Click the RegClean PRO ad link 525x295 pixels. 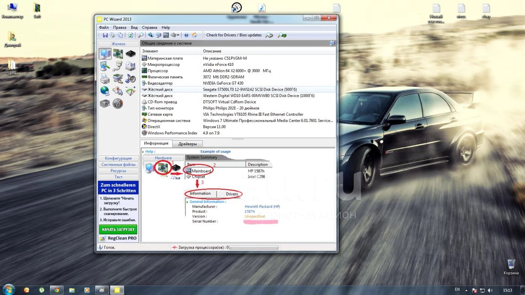pyautogui.click(x=118, y=238)
